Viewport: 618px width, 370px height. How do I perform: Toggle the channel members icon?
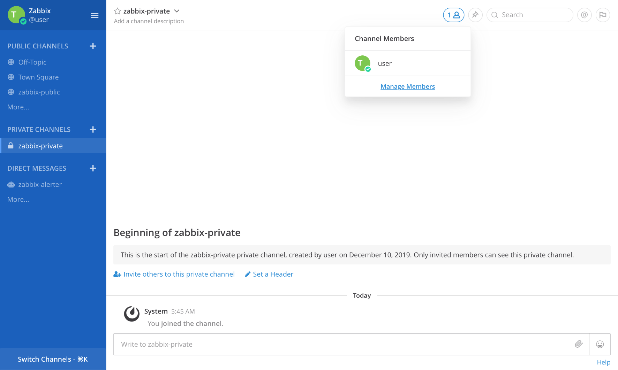[453, 15]
